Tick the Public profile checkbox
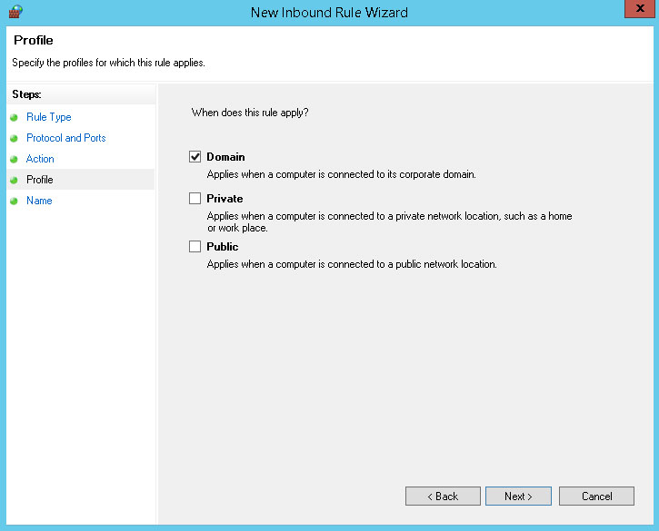 coord(195,247)
